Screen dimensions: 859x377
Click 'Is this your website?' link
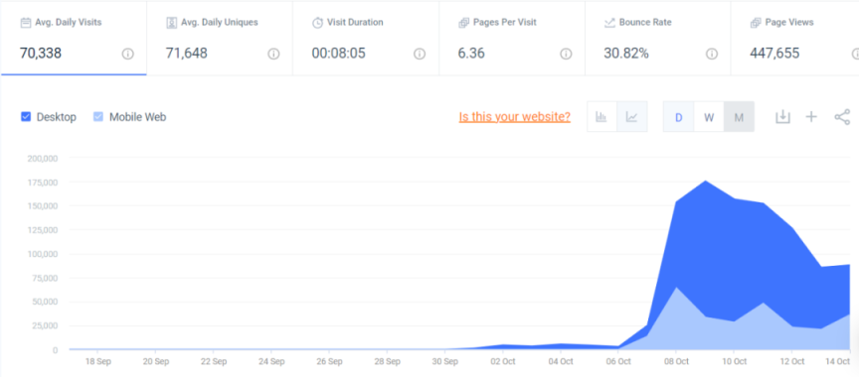[514, 116]
